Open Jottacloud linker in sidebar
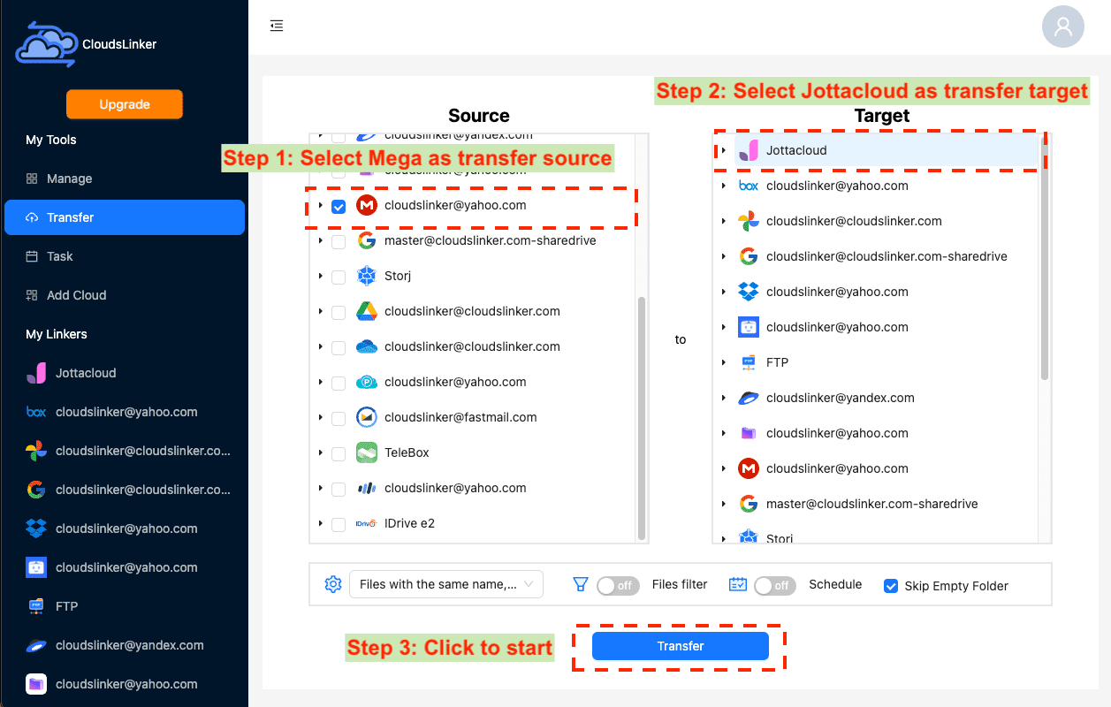The height and width of the screenshot is (707, 1111). point(125,373)
